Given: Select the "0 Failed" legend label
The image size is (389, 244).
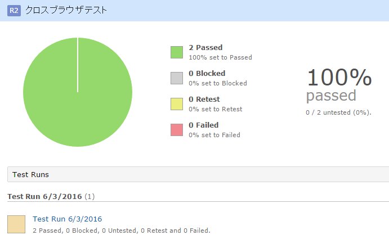Looking at the screenshot, I should (203, 125).
